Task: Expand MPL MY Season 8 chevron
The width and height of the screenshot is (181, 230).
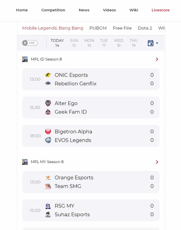Action: (x=157, y=162)
